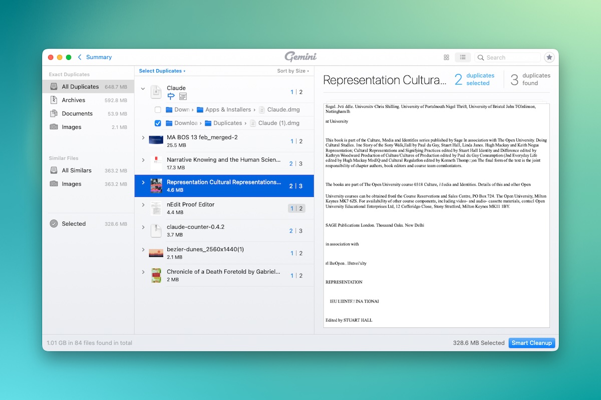This screenshot has width=601, height=400.
Task: Click the Claude (1).dmg file icon
Action: coord(253,123)
